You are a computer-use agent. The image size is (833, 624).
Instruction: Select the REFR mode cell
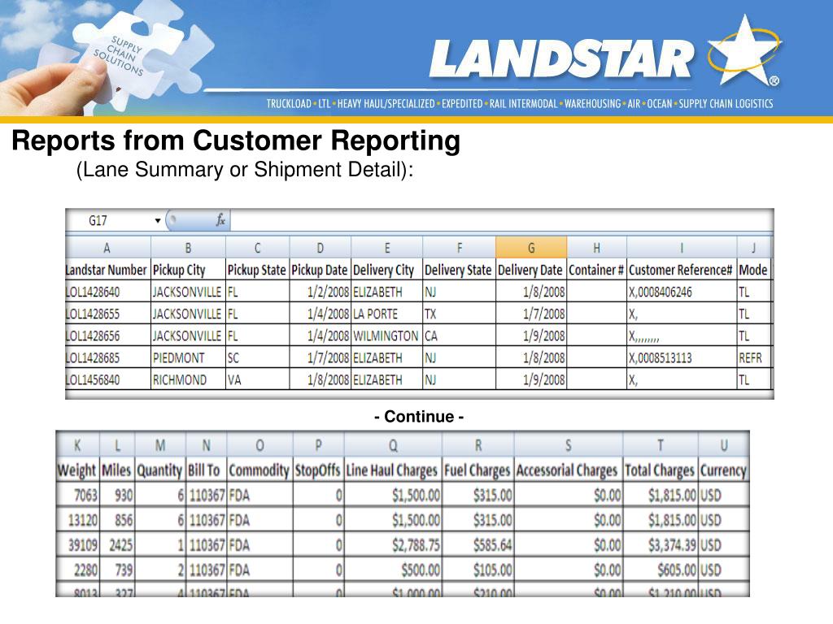click(753, 358)
